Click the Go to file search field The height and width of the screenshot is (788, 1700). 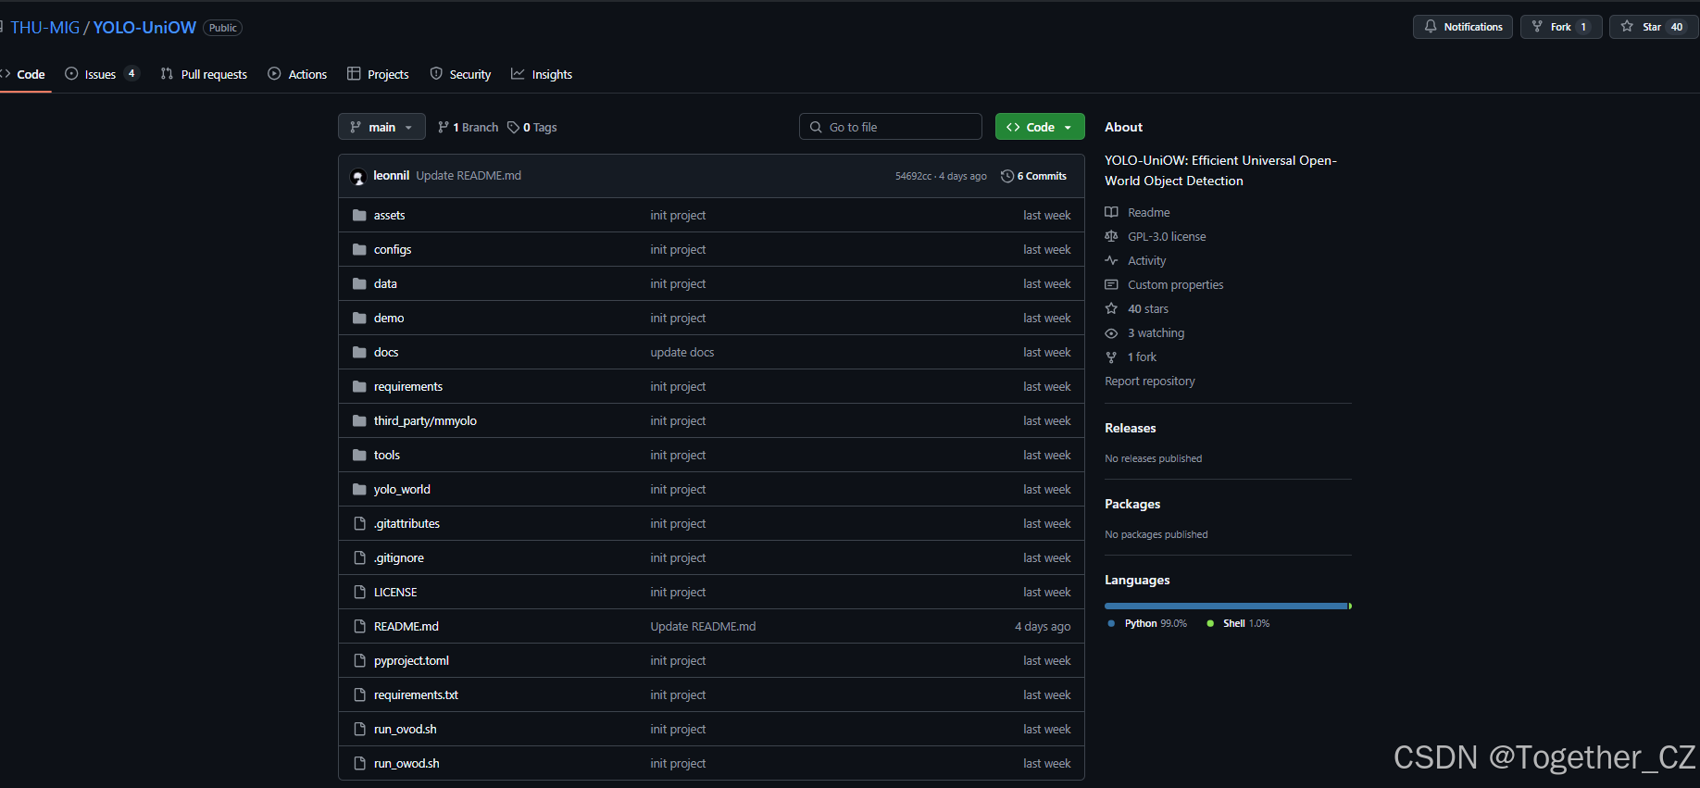(891, 127)
